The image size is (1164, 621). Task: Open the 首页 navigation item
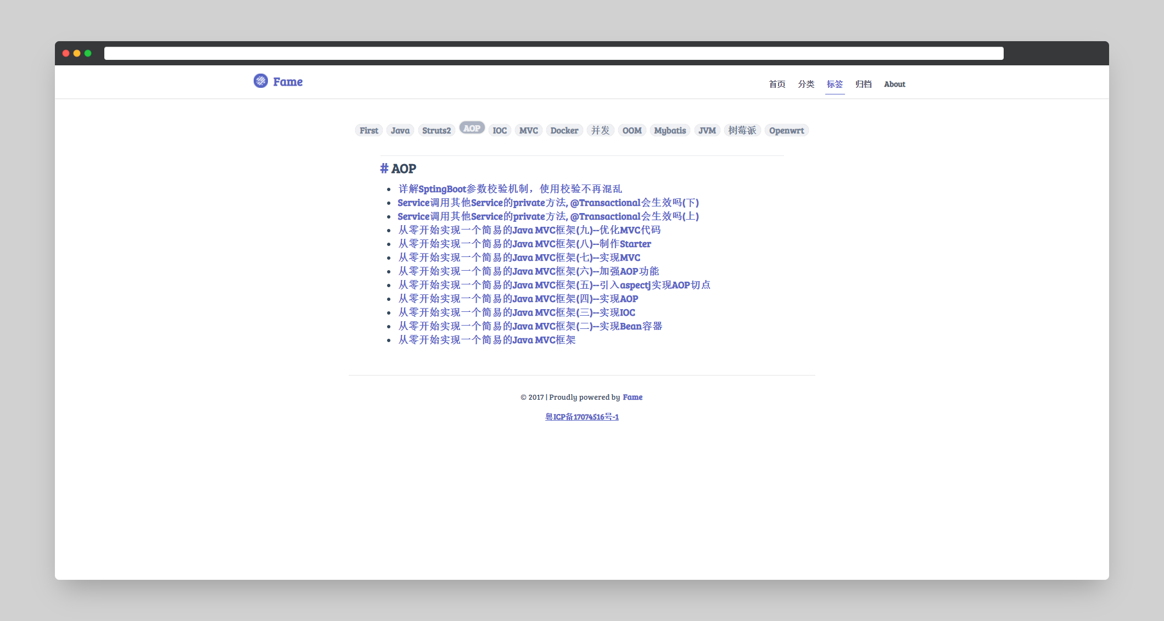click(777, 84)
